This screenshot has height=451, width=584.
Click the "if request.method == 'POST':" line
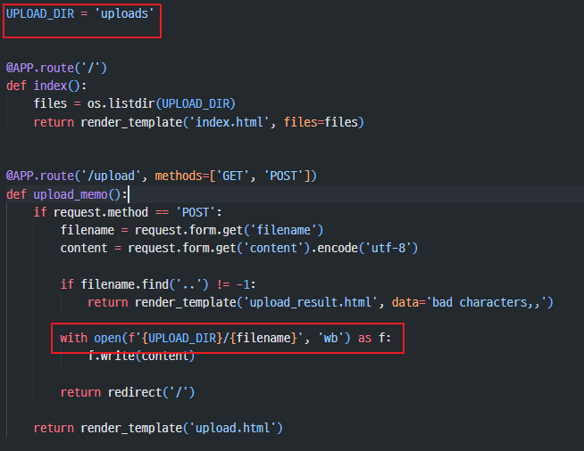pos(128,212)
